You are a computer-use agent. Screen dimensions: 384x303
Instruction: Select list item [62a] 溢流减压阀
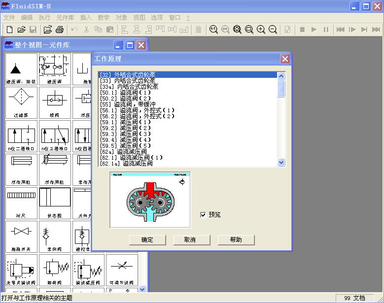[x=188, y=152]
